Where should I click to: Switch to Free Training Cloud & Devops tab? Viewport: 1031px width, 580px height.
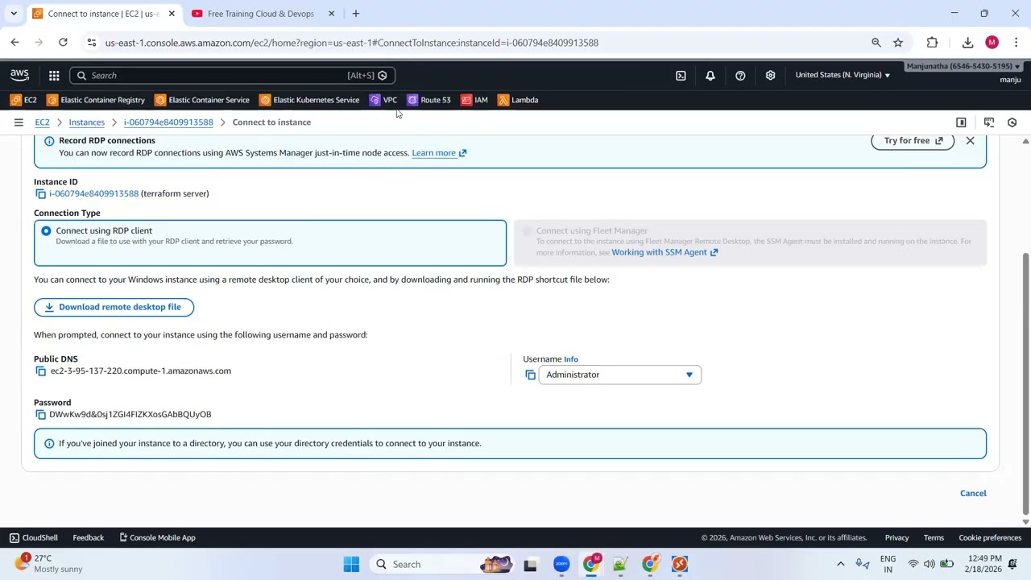tap(261, 14)
